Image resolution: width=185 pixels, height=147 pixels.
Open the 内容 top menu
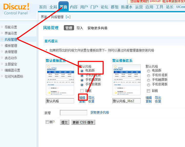coord(74,7)
